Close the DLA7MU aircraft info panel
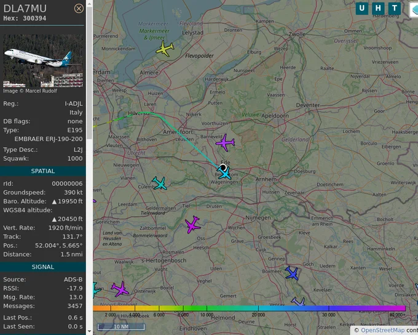418x335 pixels. (x=79, y=9)
